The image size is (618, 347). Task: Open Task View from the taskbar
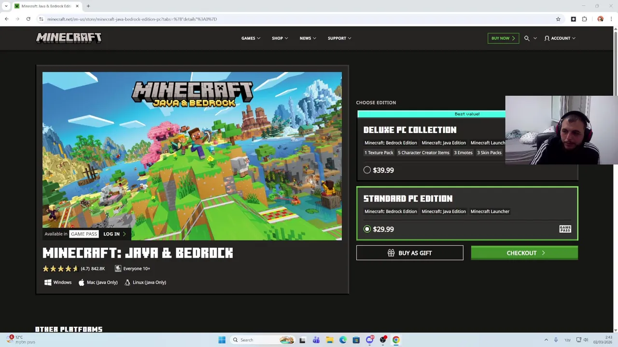[302, 340]
